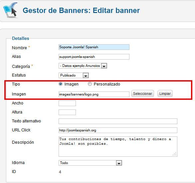Click the Gestor de Banners page title
The image size is (195, 183).
[81, 10]
